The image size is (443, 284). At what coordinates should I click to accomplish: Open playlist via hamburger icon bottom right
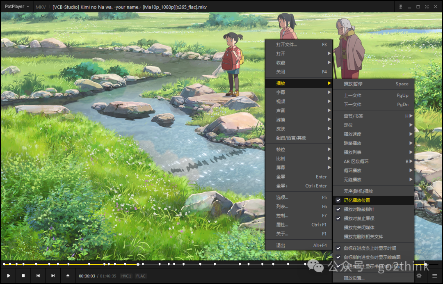[434, 276]
